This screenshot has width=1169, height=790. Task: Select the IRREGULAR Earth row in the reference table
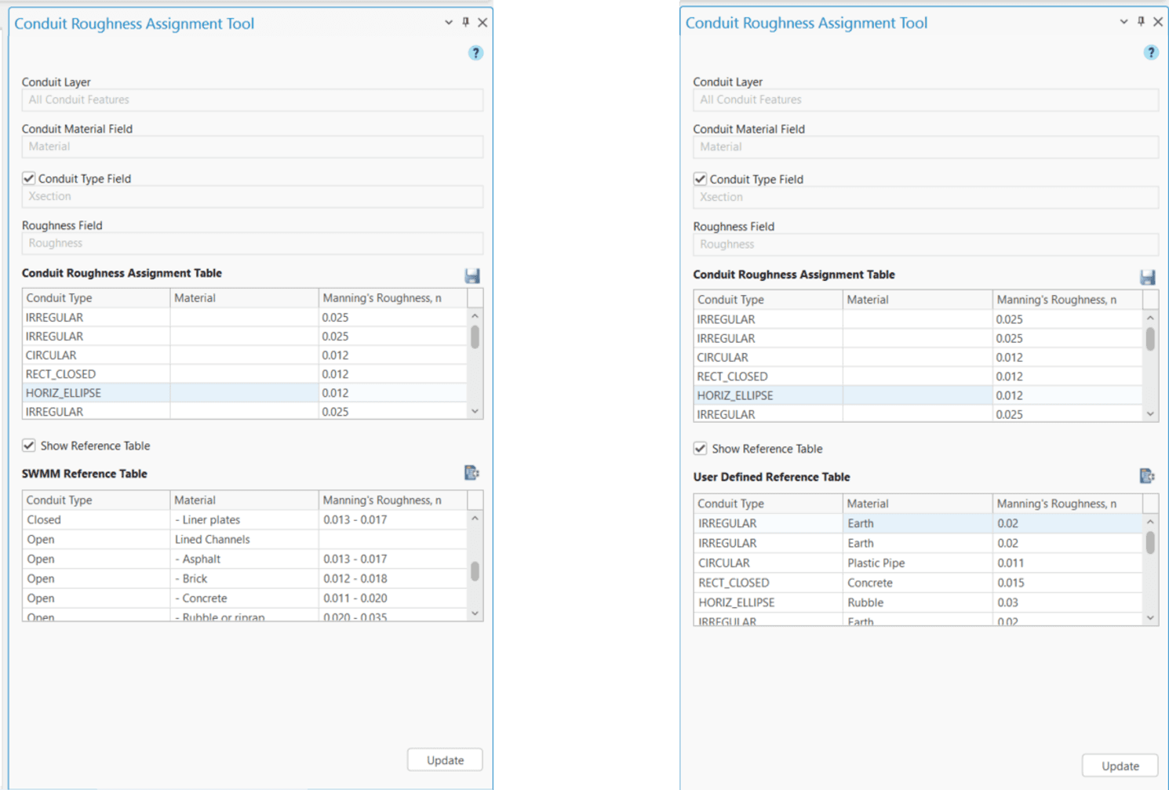coord(863,522)
